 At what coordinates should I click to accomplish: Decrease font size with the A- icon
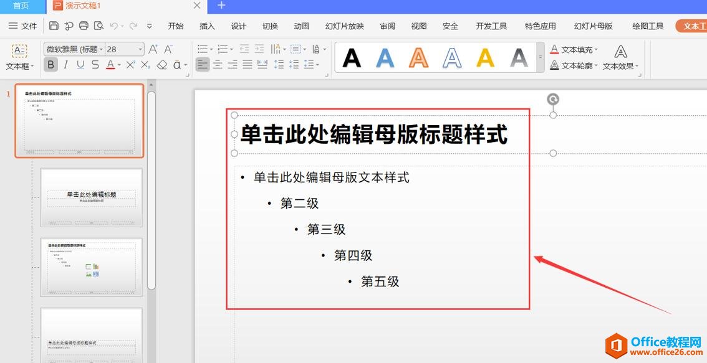(168, 49)
